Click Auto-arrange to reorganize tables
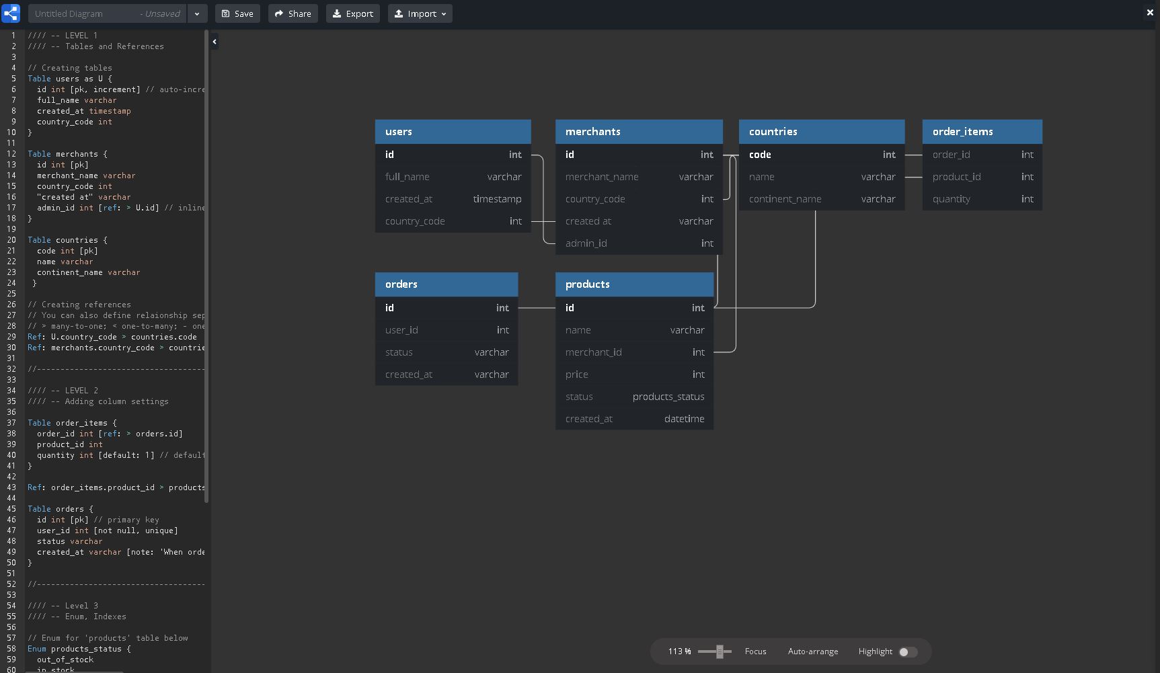1160x673 pixels. (813, 651)
